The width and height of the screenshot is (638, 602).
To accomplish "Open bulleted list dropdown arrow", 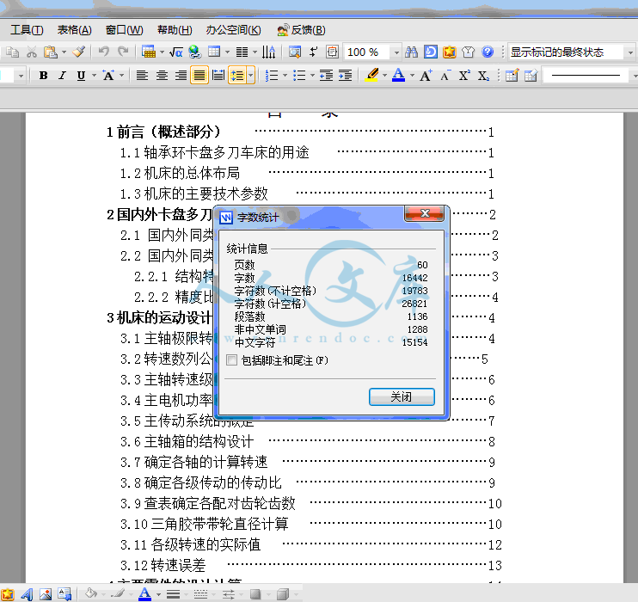I will pyautogui.click(x=312, y=76).
